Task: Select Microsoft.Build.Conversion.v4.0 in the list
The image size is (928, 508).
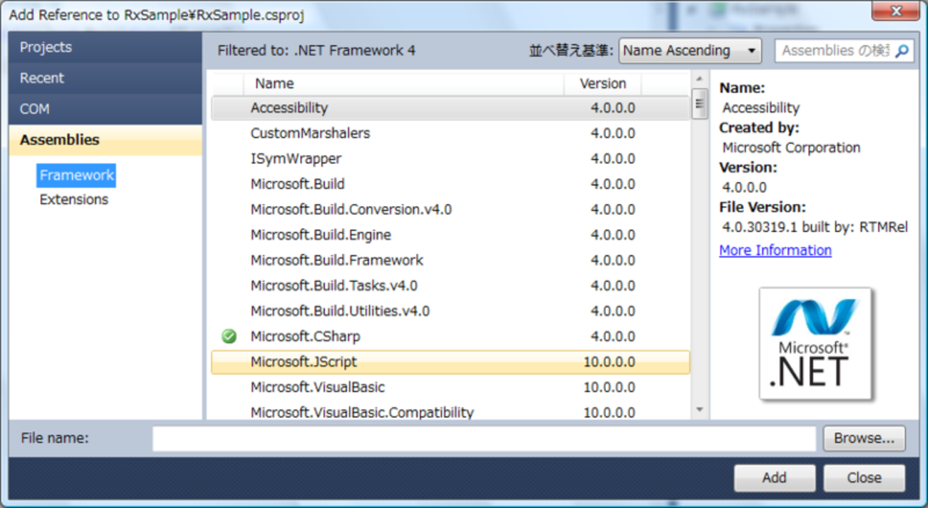Action: pos(450,210)
